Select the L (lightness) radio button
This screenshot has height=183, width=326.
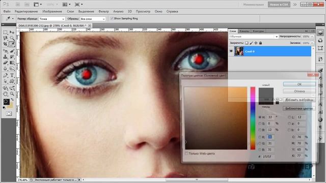pyautogui.click(x=289, y=117)
